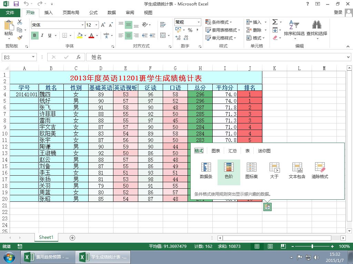Switch to the Data ribbon tab
The image size is (353, 264).
tap(112, 13)
